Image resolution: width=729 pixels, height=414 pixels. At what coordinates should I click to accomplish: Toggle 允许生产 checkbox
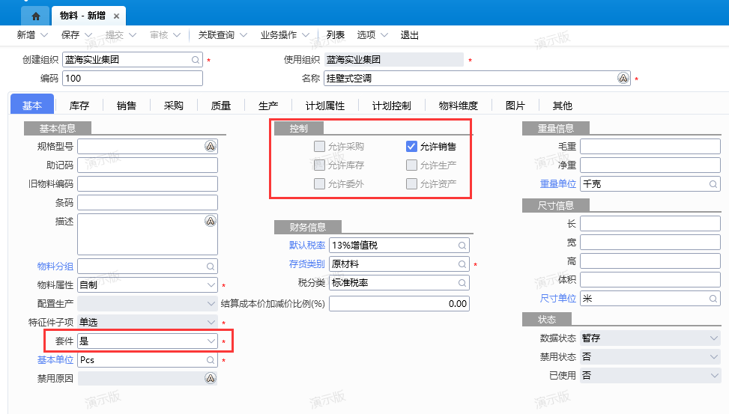tap(411, 165)
